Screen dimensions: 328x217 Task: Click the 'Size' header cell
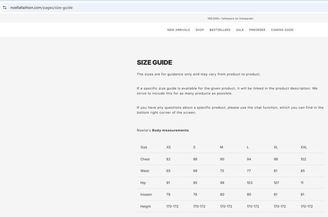click(x=144, y=147)
